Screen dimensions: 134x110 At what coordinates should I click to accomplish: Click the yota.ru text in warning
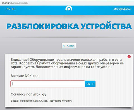click(x=106, y=67)
